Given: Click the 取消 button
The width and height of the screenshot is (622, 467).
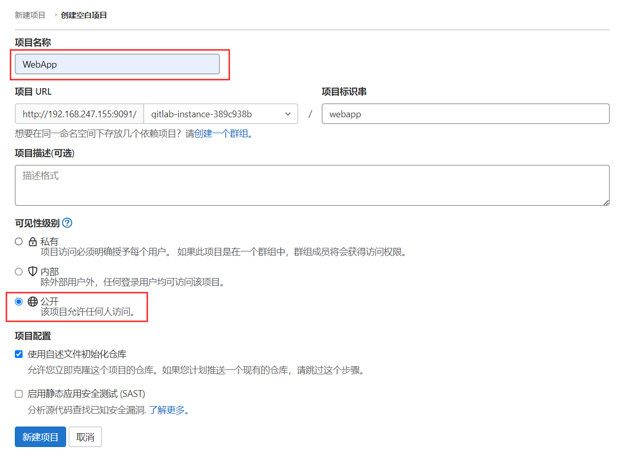Looking at the screenshot, I should click(85, 437).
